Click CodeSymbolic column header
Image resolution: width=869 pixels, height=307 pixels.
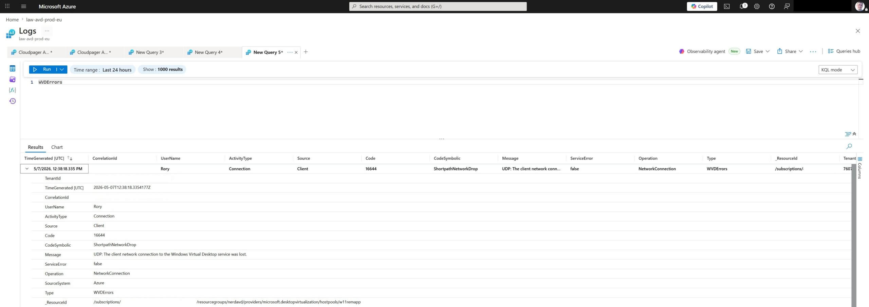point(447,158)
